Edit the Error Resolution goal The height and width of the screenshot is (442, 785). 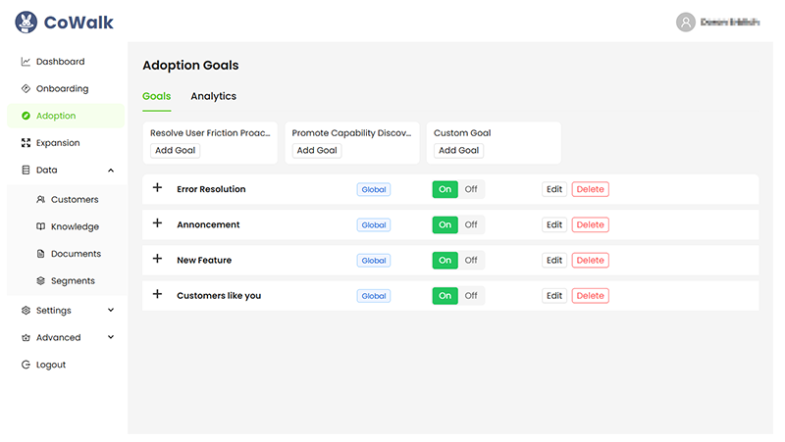(x=554, y=189)
